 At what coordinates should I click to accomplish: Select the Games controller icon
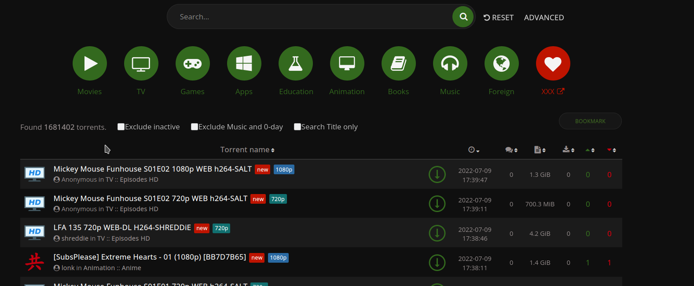pyautogui.click(x=193, y=63)
